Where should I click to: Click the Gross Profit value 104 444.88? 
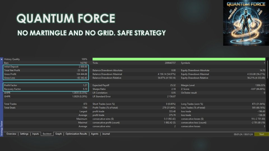point(82,74)
